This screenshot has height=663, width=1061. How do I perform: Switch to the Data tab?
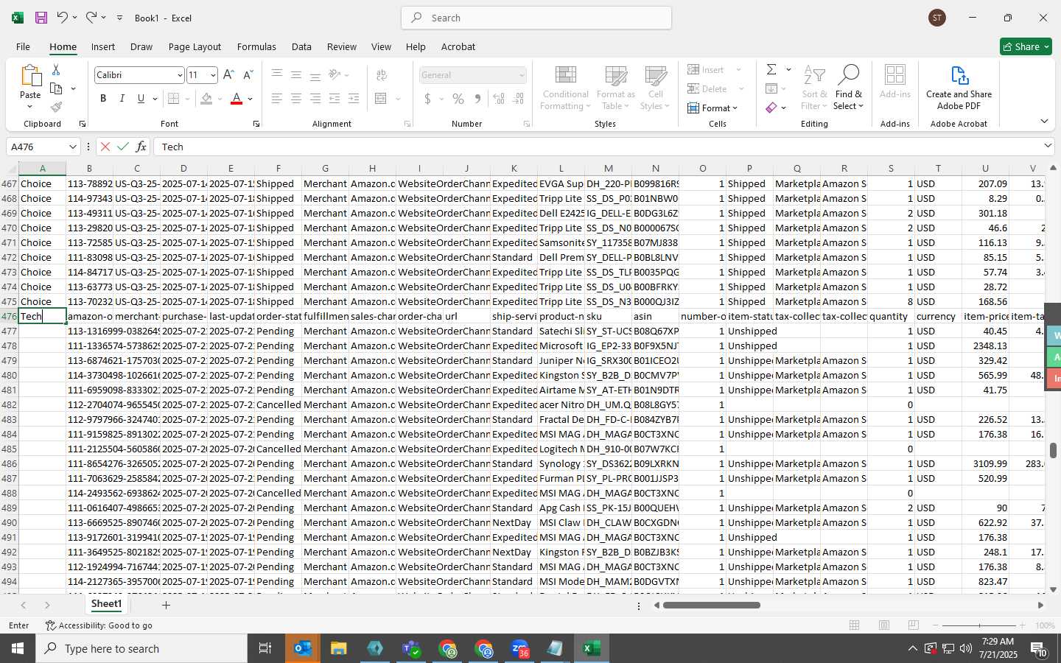[301, 46]
